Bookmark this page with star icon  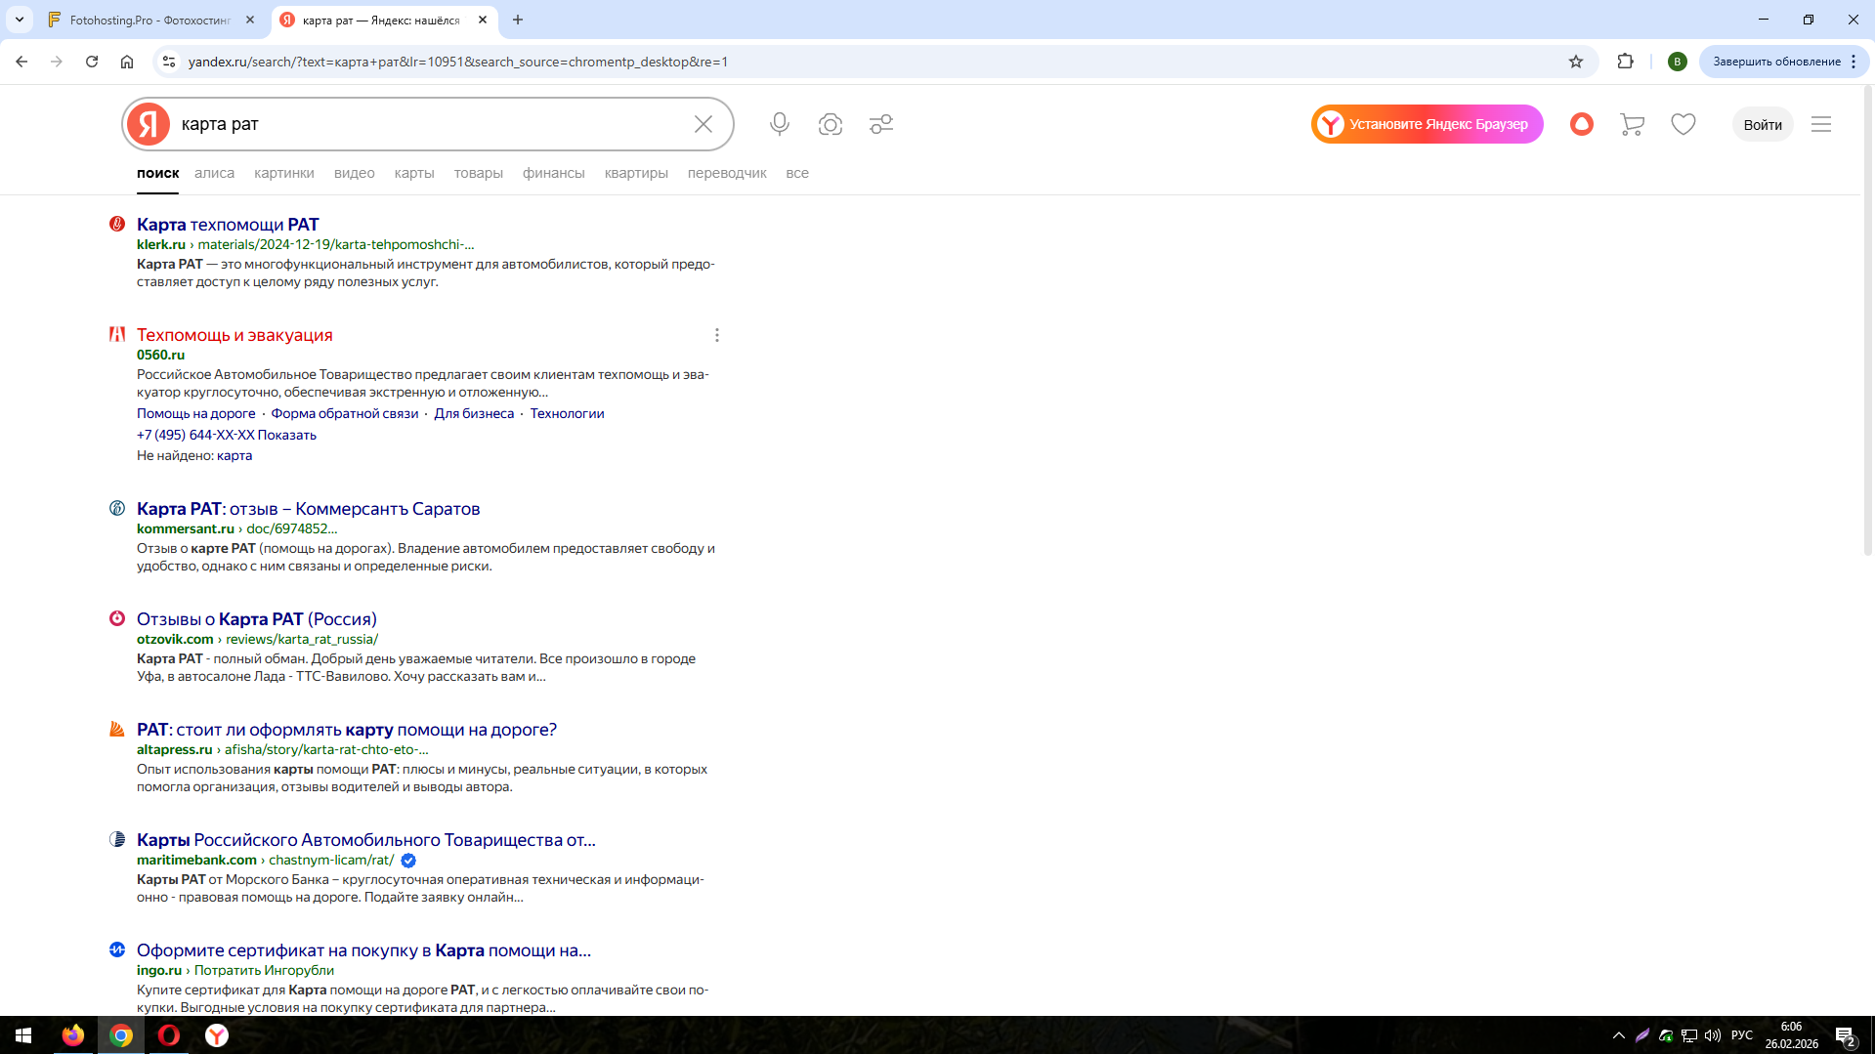coord(1576,62)
